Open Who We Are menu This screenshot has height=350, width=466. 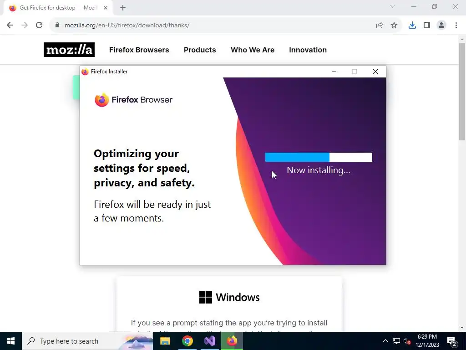253,50
